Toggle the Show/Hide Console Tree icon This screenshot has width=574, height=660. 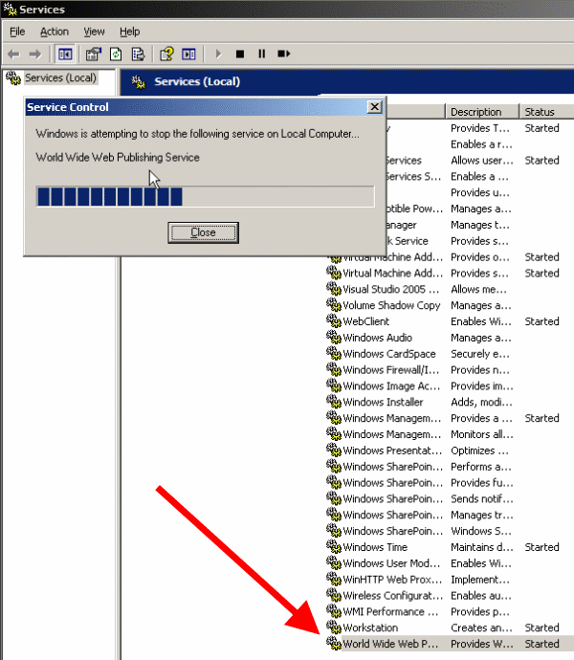click(x=65, y=54)
